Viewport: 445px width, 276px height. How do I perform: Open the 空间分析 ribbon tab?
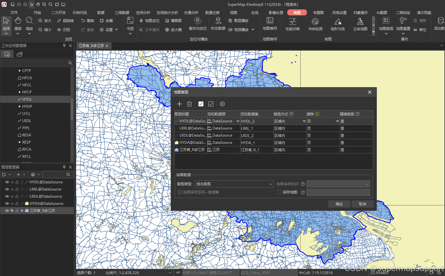click(143, 13)
